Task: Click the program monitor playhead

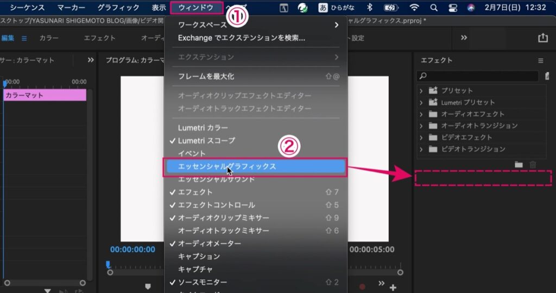Action: [108, 265]
